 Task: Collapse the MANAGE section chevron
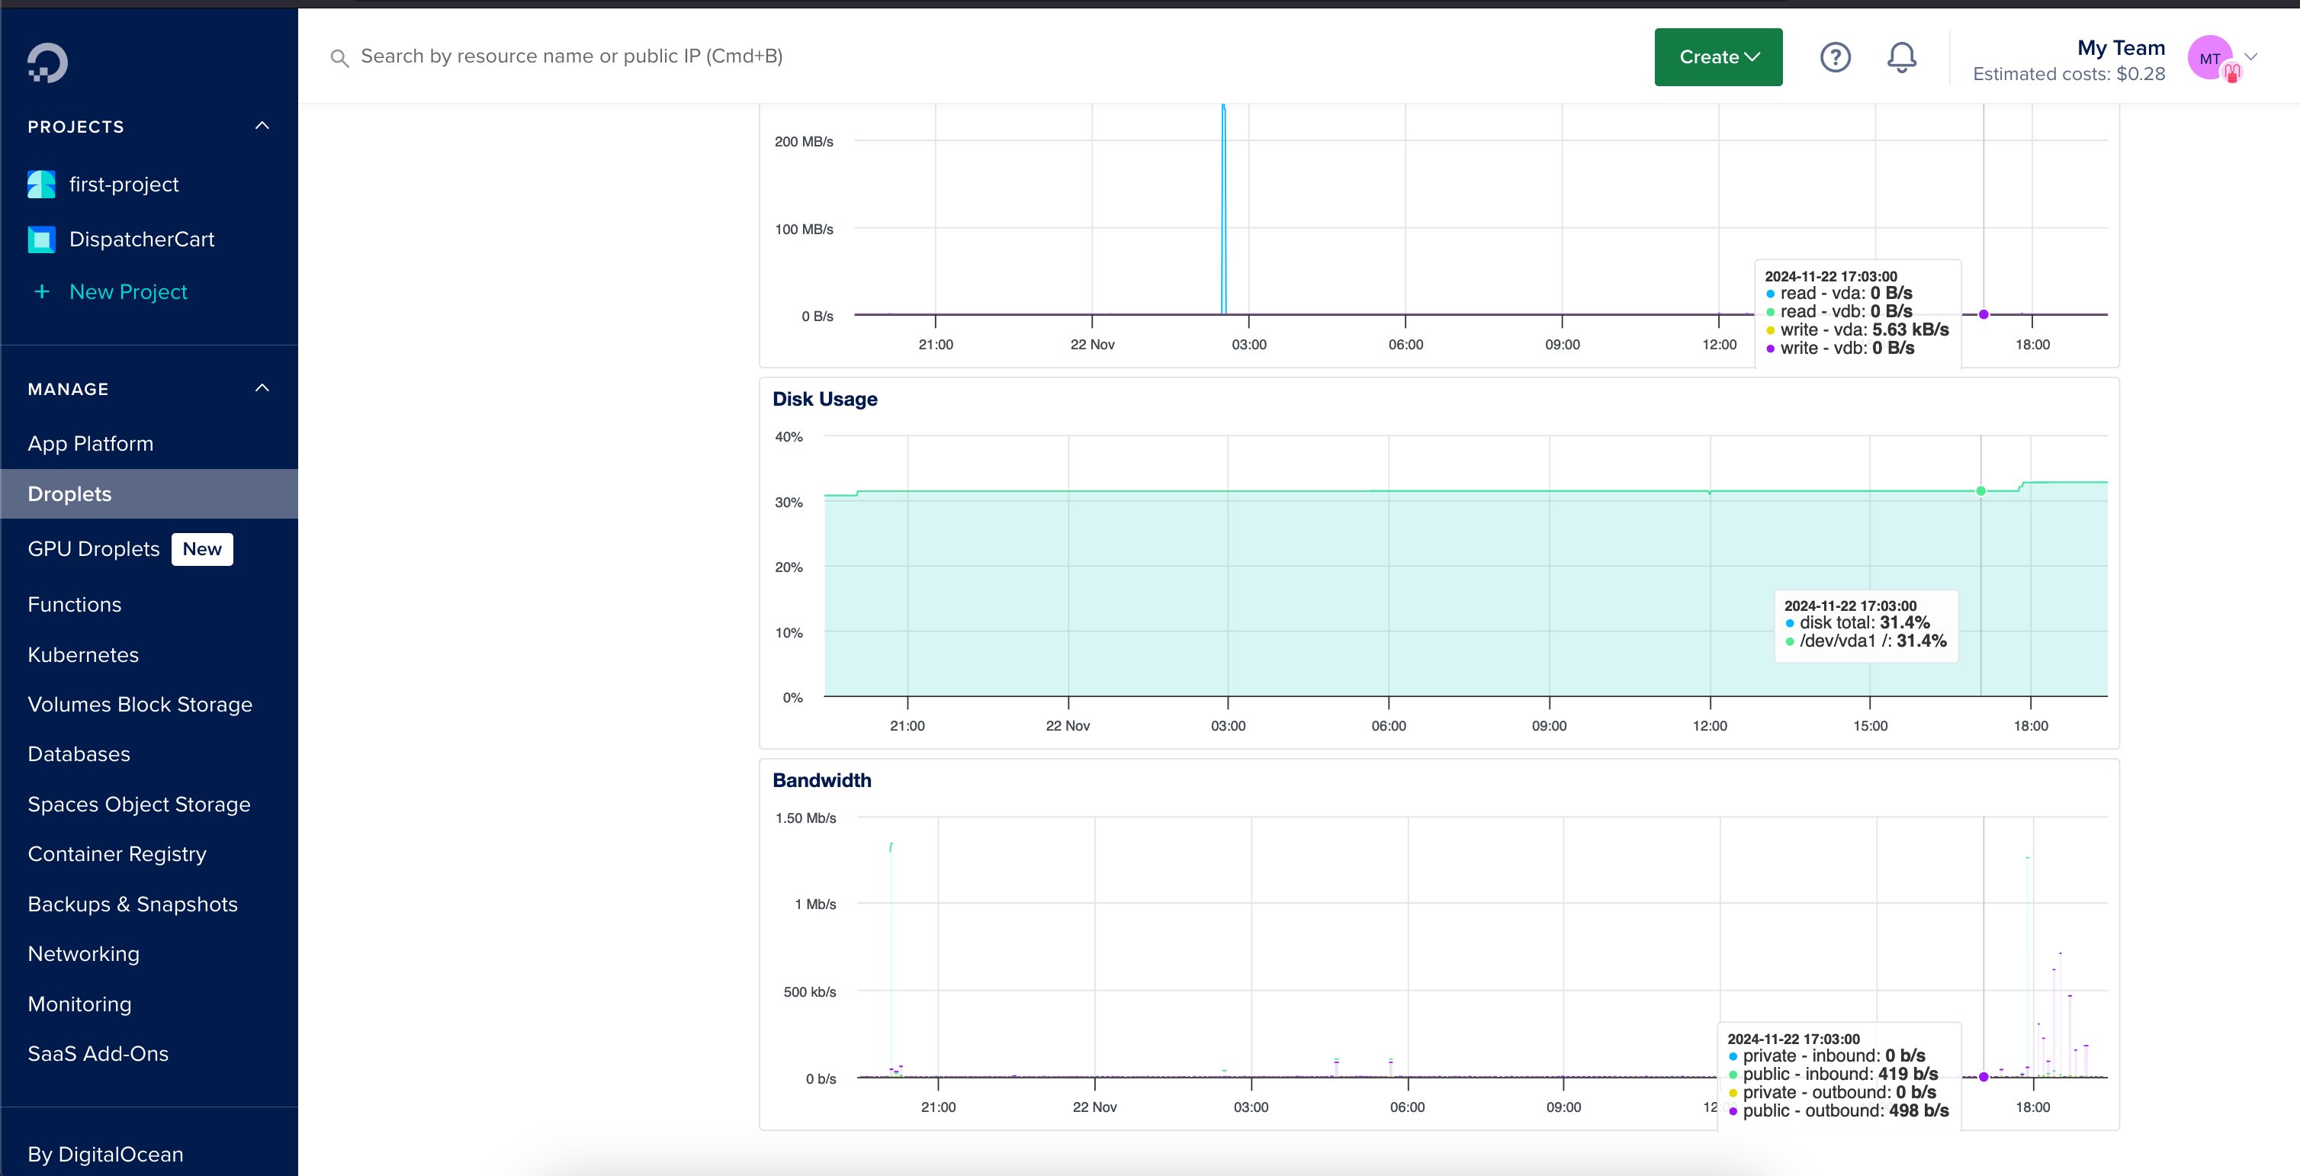coord(262,388)
